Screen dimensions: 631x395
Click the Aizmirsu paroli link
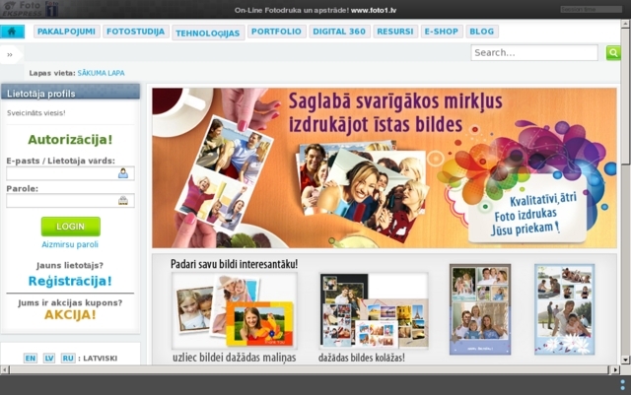click(70, 244)
